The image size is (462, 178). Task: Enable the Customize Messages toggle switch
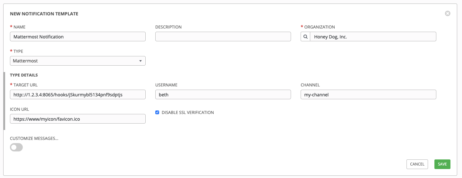click(x=16, y=147)
